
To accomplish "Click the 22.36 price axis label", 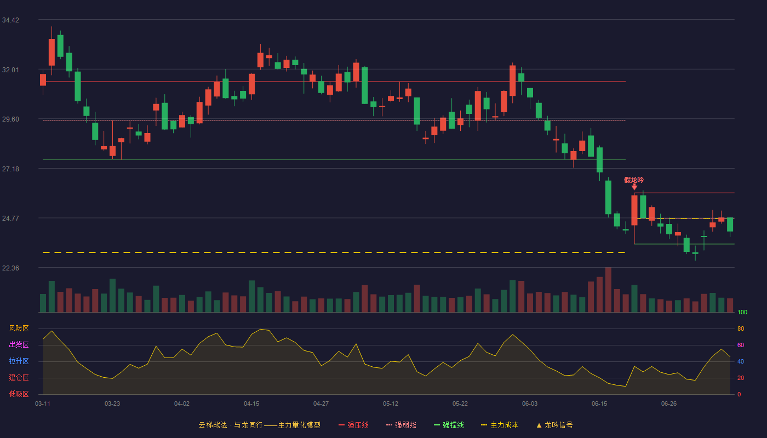I will pos(10,268).
